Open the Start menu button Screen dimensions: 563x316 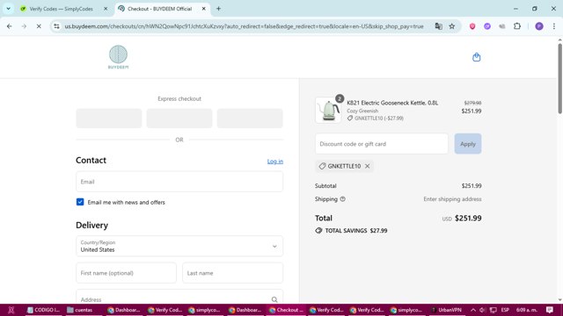[11, 310]
